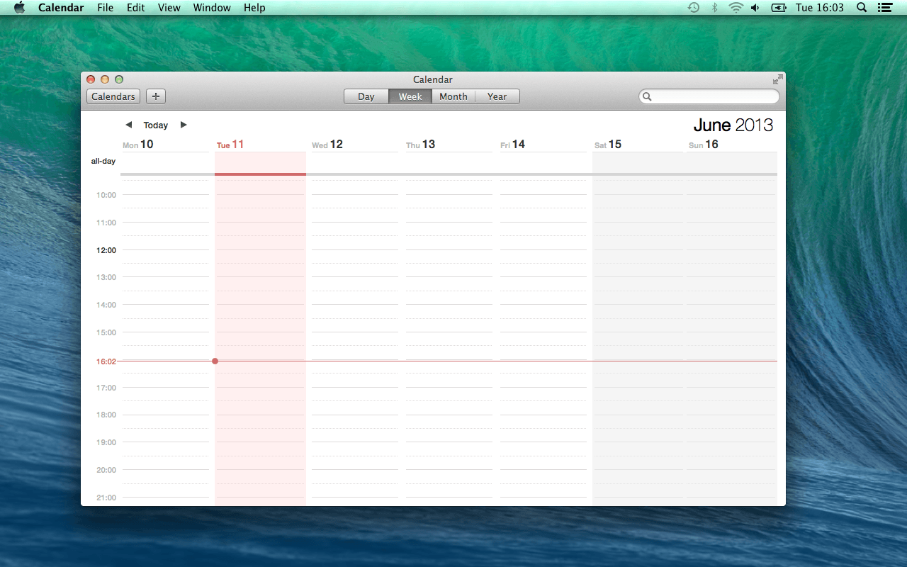The height and width of the screenshot is (567, 907).
Task: Switch to Year view
Action: click(x=497, y=96)
